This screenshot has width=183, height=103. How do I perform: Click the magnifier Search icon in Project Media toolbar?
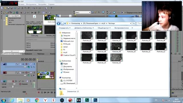pyautogui.click(x=50, y=13)
